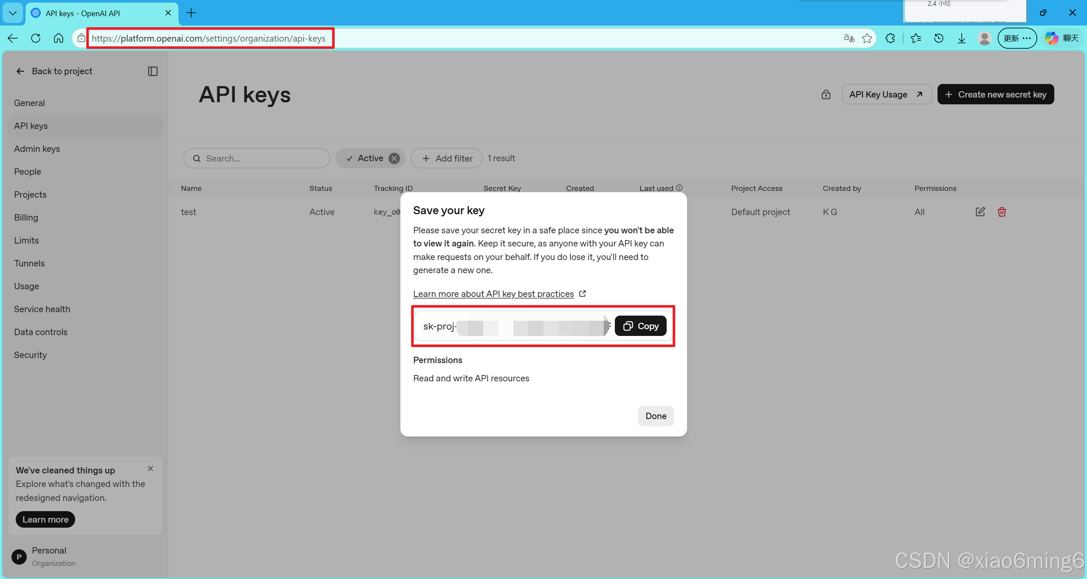Open Tunnels settings section
1087x579 pixels.
[85, 263]
